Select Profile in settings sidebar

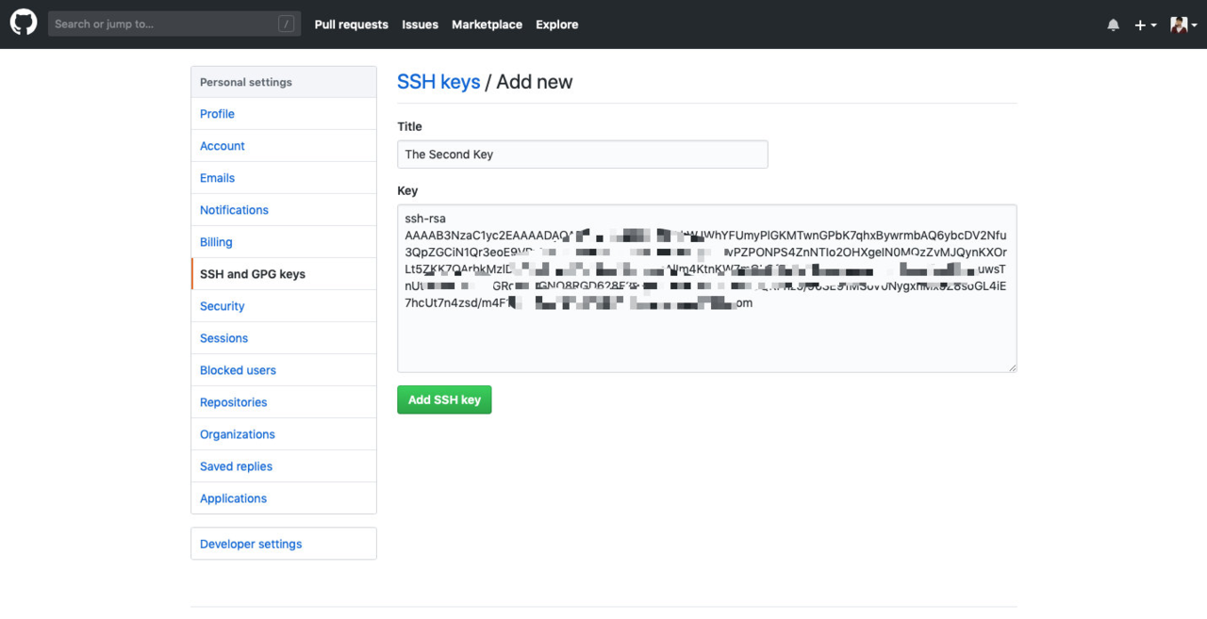tap(284, 114)
